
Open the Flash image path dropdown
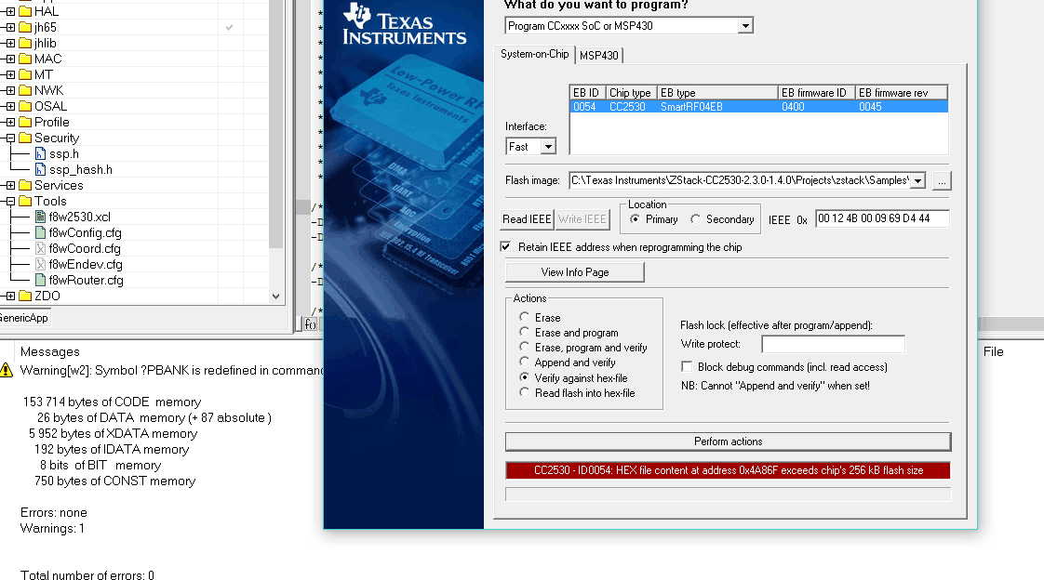918,181
